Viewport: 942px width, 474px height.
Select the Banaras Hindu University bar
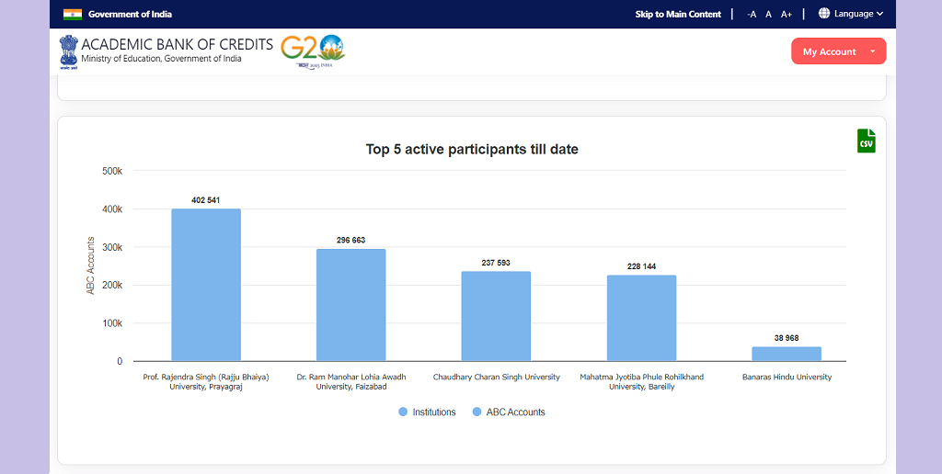pyautogui.click(x=787, y=354)
